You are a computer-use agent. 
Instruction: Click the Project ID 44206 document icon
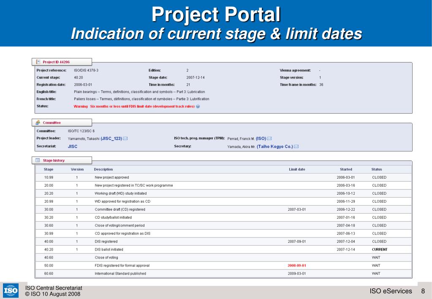(38, 62)
